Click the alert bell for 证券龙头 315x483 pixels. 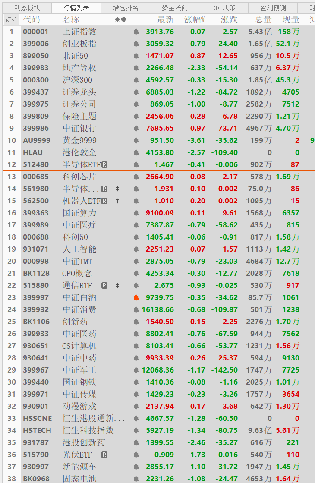(136, 92)
